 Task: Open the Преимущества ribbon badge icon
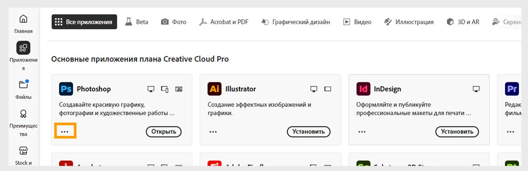click(23, 114)
